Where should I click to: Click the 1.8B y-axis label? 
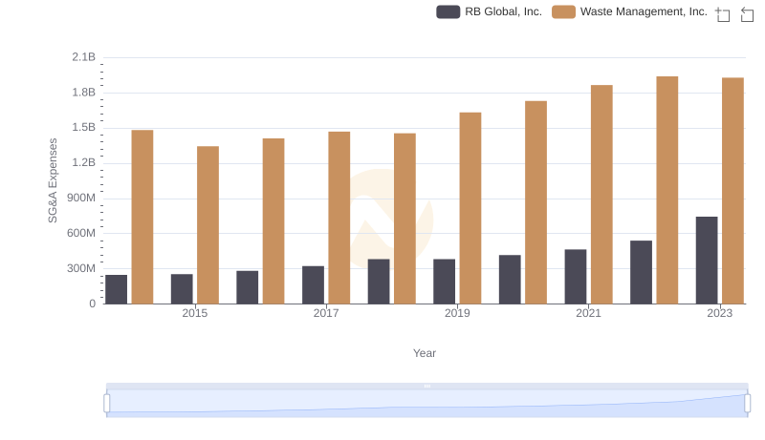coord(84,93)
